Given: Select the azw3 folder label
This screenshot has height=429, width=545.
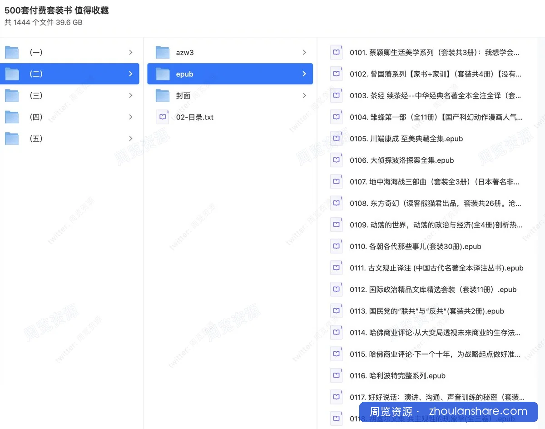Looking at the screenshot, I should [x=185, y=52].
